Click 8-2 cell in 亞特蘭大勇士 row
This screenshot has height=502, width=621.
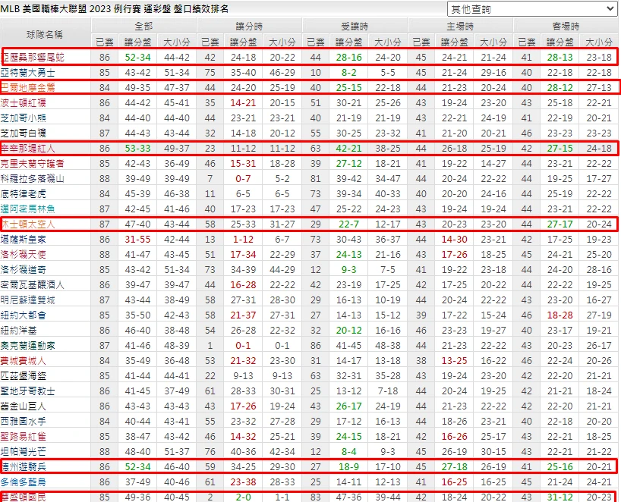[349, 73]
